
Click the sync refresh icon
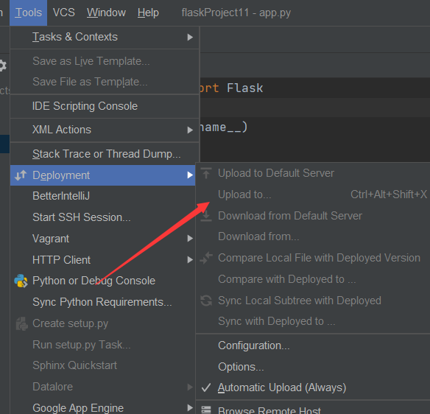click(x=206, y=301)
